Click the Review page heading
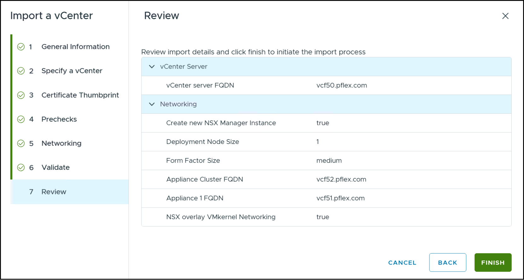Image resolution: width=524 pixels, height=280 pixels. 161,16
